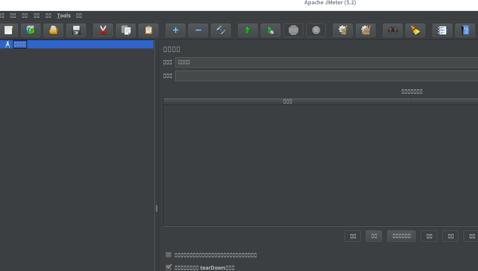Click the first column header of variables table
Viewport: 478px width, 271px height.
[x=287, y=101]
